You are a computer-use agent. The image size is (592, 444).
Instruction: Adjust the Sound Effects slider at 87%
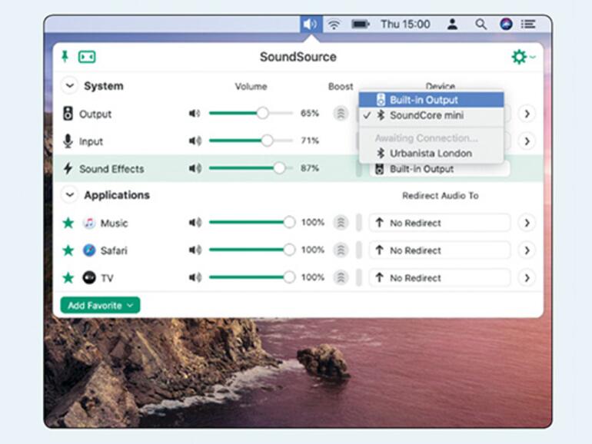pos(251,168)
